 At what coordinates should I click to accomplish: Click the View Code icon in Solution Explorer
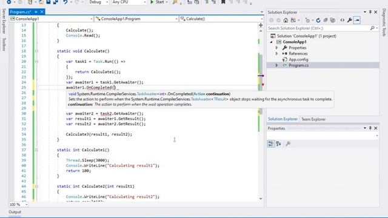pyautogui.click(x=342, y=20)
